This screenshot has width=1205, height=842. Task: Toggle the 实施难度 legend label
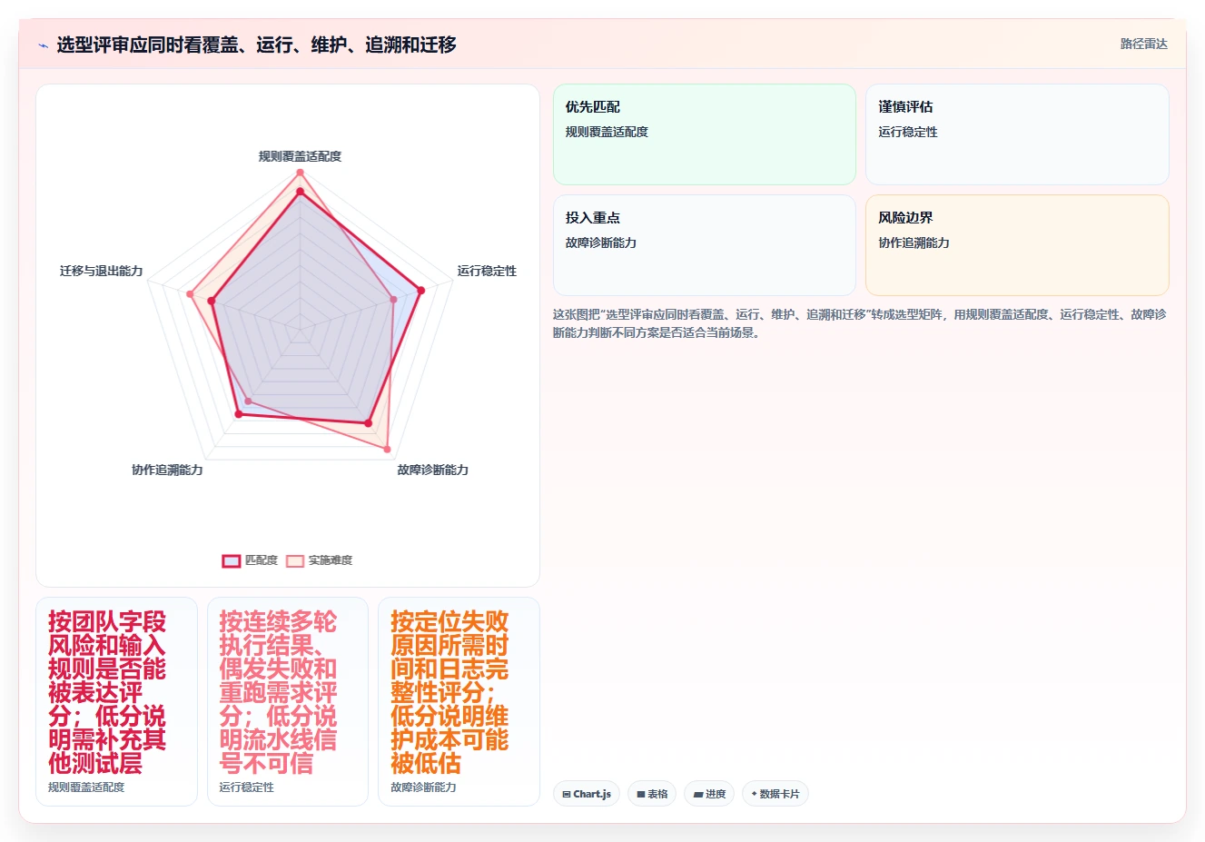[331, 560]
